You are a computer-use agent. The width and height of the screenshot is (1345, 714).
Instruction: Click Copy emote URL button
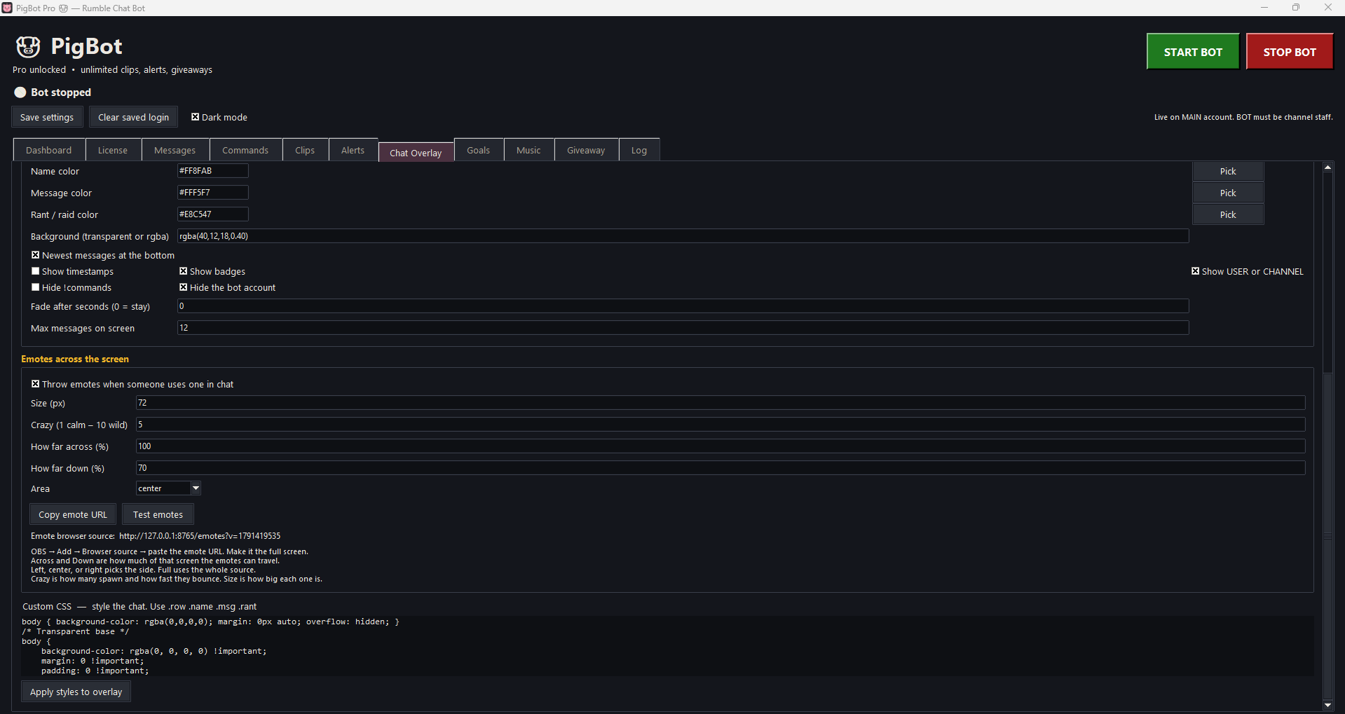coord(73,514)
